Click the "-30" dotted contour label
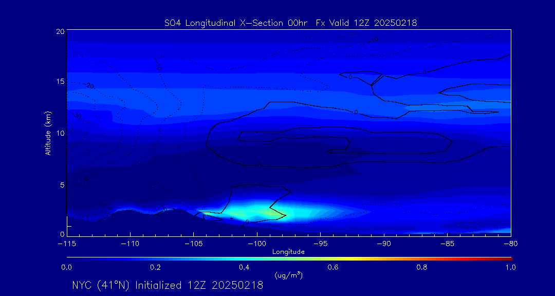The height and width of the screenshot is (296, 555). (x=77, y=116)
